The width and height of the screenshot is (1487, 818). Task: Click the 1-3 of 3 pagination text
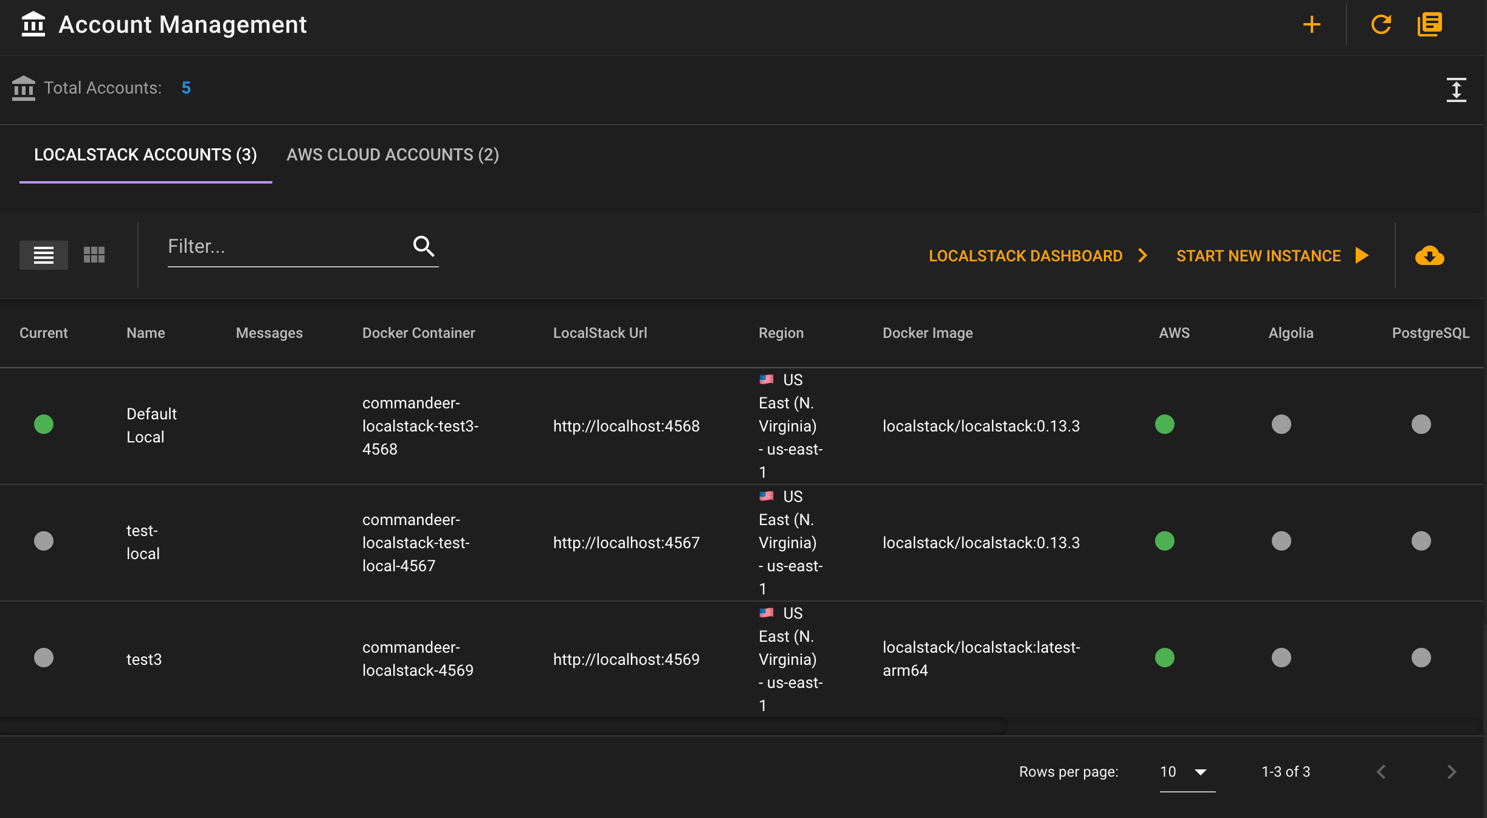point(1286,772)
